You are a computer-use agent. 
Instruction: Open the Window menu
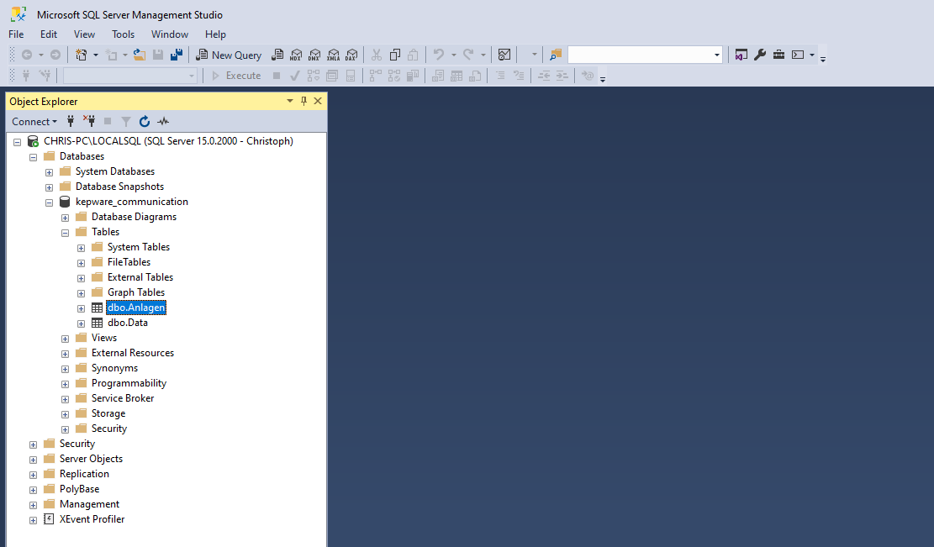(170, 34)
